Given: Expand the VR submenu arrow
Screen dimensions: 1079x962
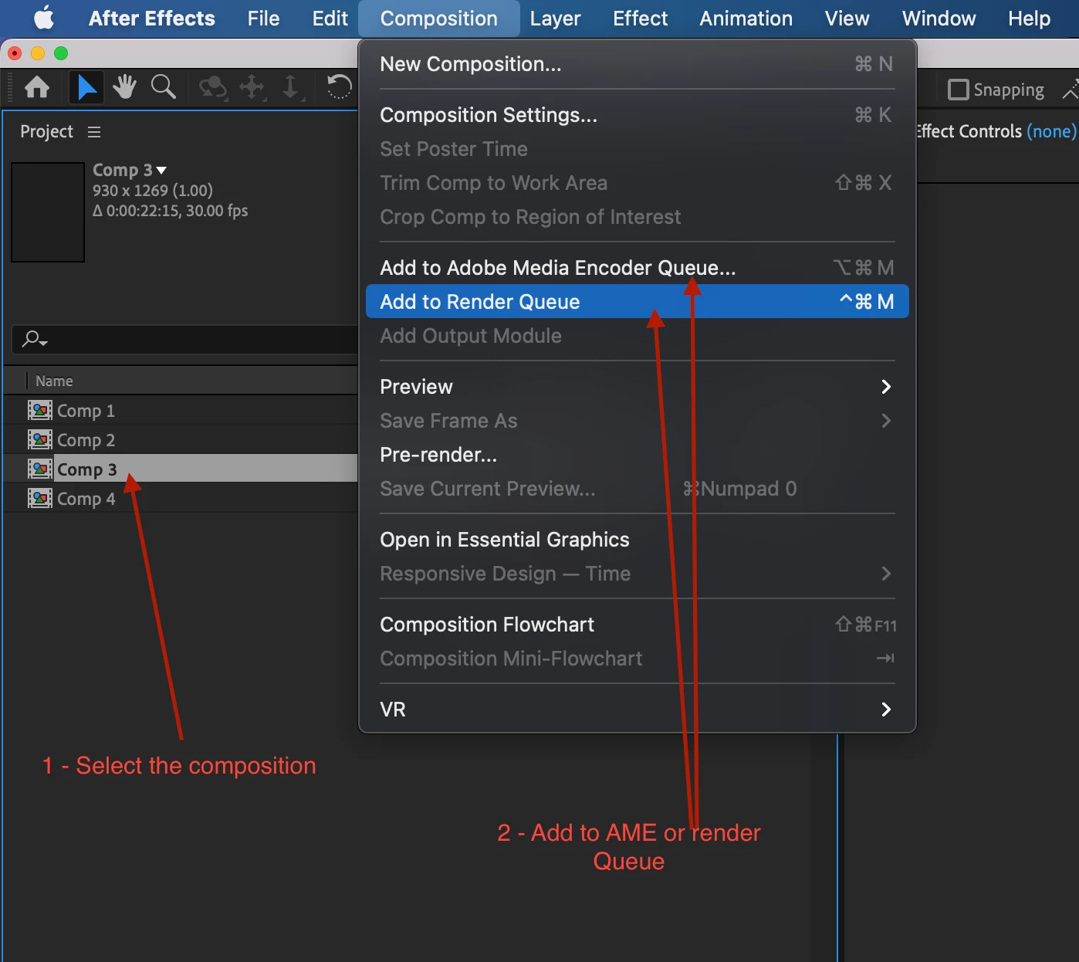Looking at the screenshot, I should click(x=886, y=710).
